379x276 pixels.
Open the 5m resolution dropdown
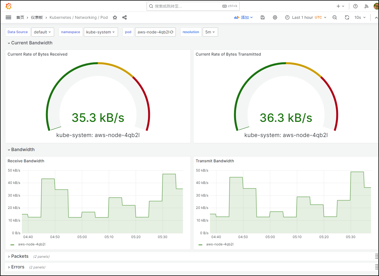point(210,32)
